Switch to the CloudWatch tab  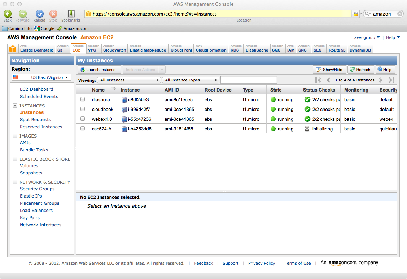tap(114, 49)
